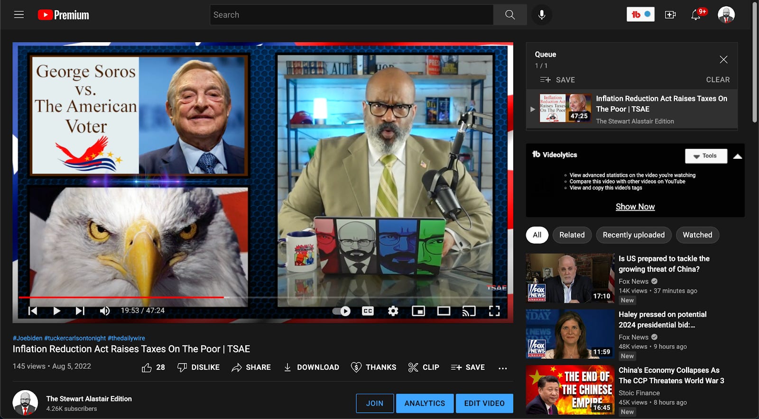Open Haley 2024 presidential bid thumbnail
759x419 pixels.
coord(570,334)
